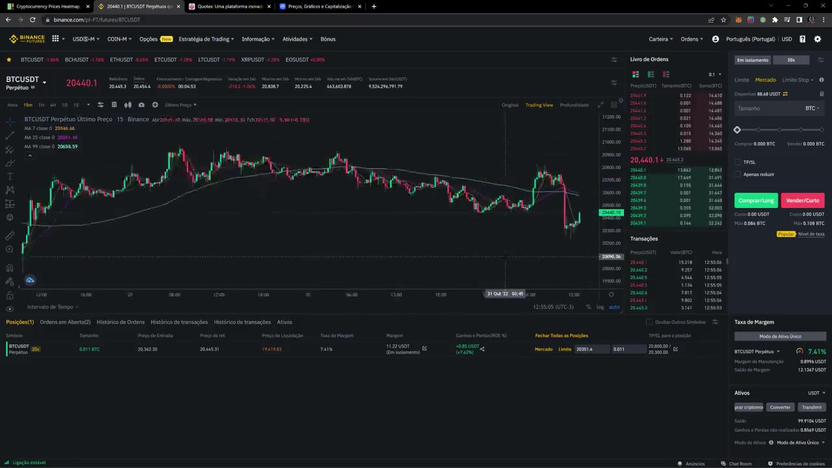Add a compare symbol with plus icon
Screen dimensions: 832x468
[x=155, y=105]
